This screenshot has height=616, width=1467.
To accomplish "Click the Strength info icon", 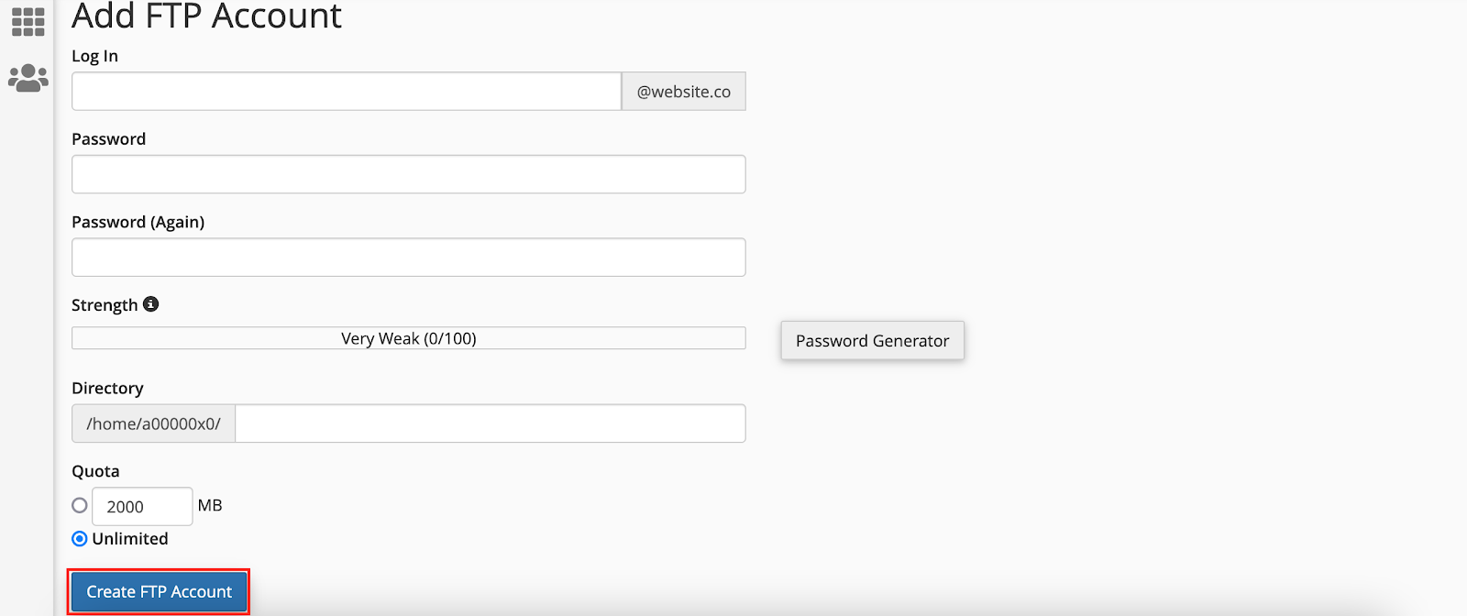I will click(151, 304).
